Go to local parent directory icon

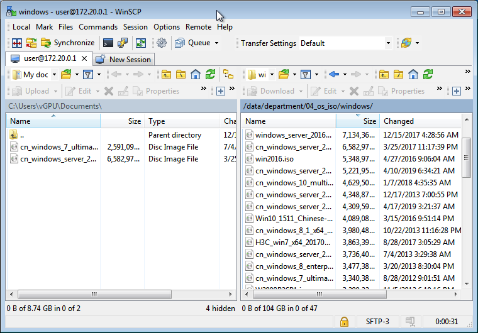166,75
